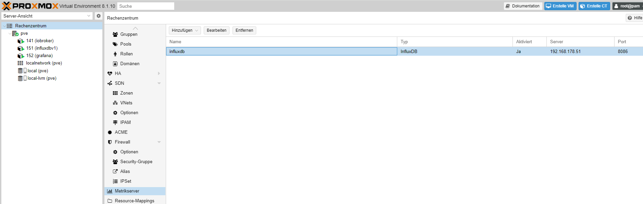Focus the Suche search field
The width and height of the screenshot is (643, 204).
pyautogui.click(x=146, y=6)
